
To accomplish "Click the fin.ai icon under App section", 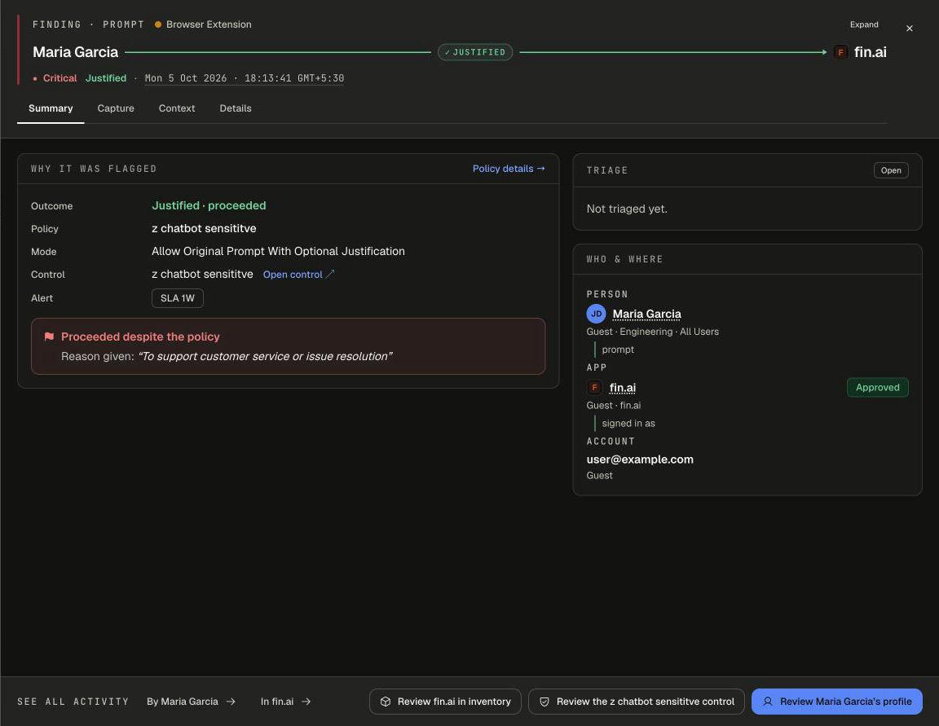I will [x=594, y=387].
